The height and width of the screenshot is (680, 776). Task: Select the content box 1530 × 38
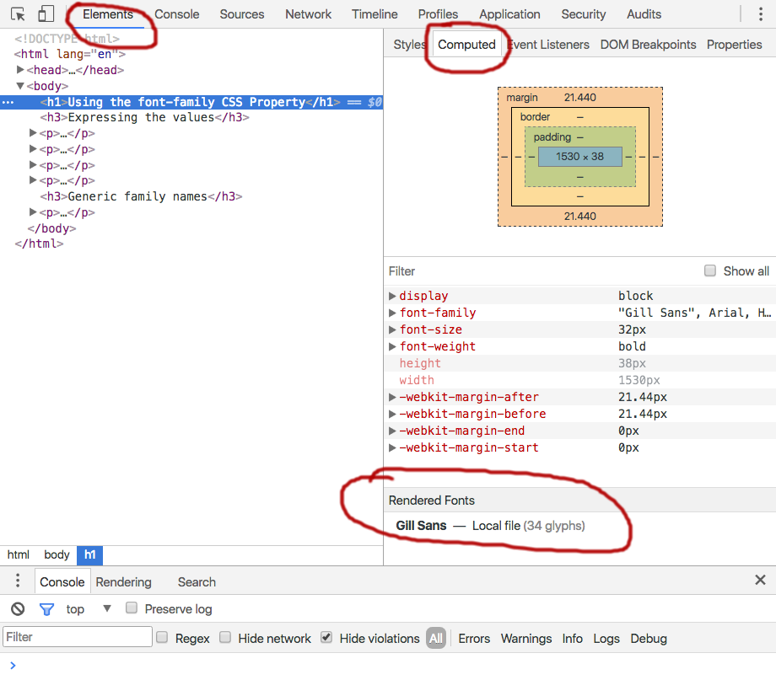(579, 156)
